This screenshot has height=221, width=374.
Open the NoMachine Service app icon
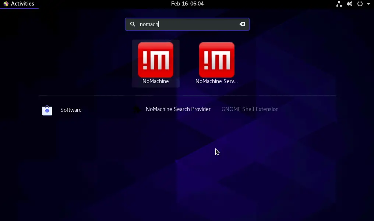[x=216, y=60]
